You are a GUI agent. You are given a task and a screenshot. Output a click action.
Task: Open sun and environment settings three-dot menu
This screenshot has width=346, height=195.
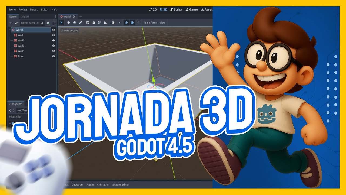coord(138,22)
